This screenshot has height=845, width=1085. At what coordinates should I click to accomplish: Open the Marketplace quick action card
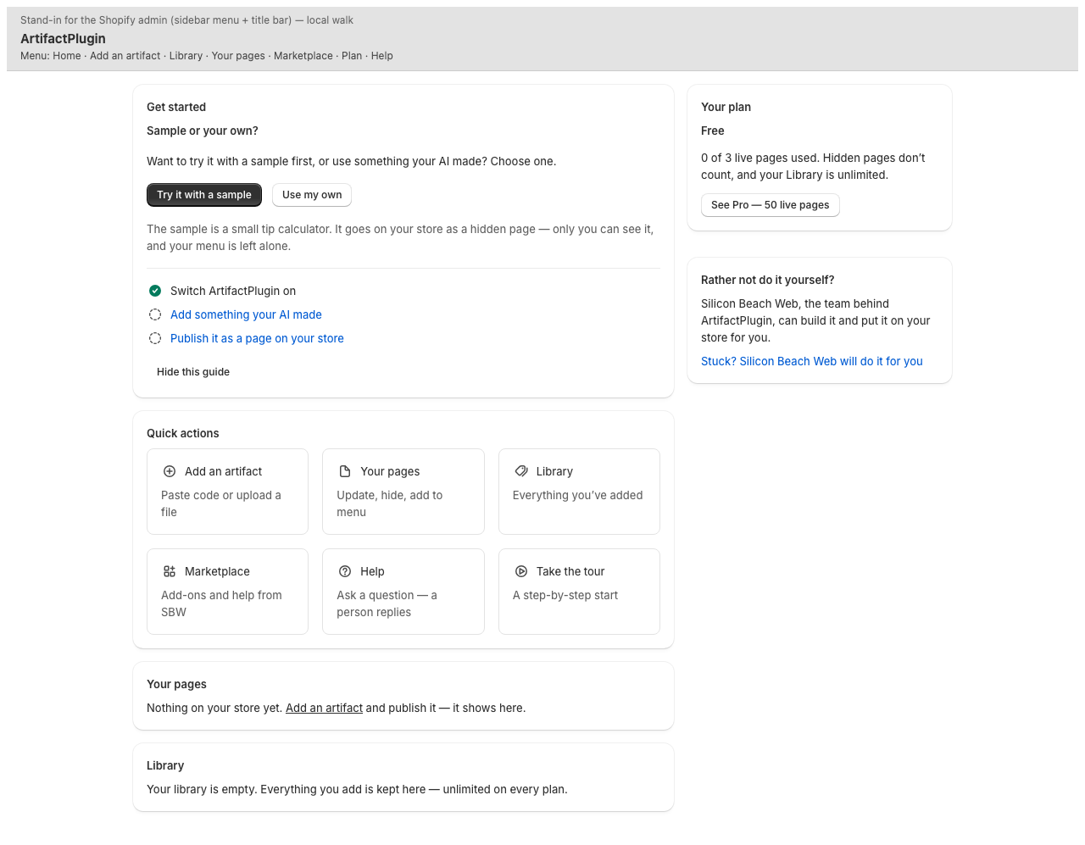coord(227,592)
